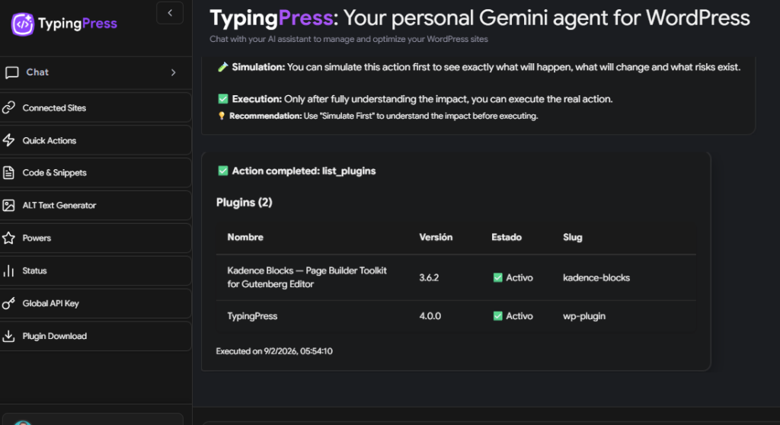780x425 pixels.
Task: Open the Connected Sites menu item
Action: pos(54,108)
